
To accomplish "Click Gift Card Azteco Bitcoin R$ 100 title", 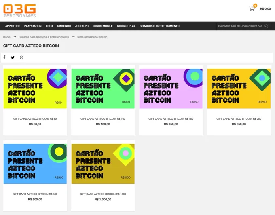I will (103, 119).
